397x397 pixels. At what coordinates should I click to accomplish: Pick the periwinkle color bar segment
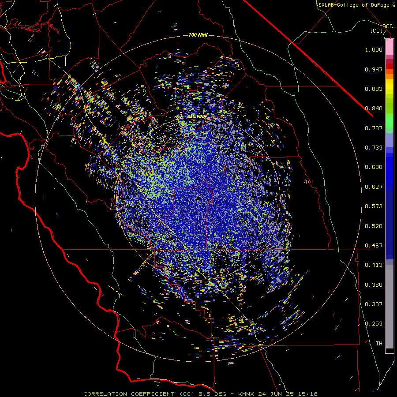coord(390,140)
